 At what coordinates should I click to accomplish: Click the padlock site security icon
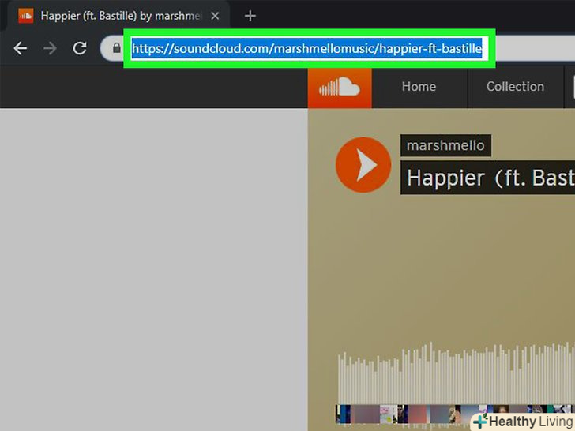click(x=117, y=48)
